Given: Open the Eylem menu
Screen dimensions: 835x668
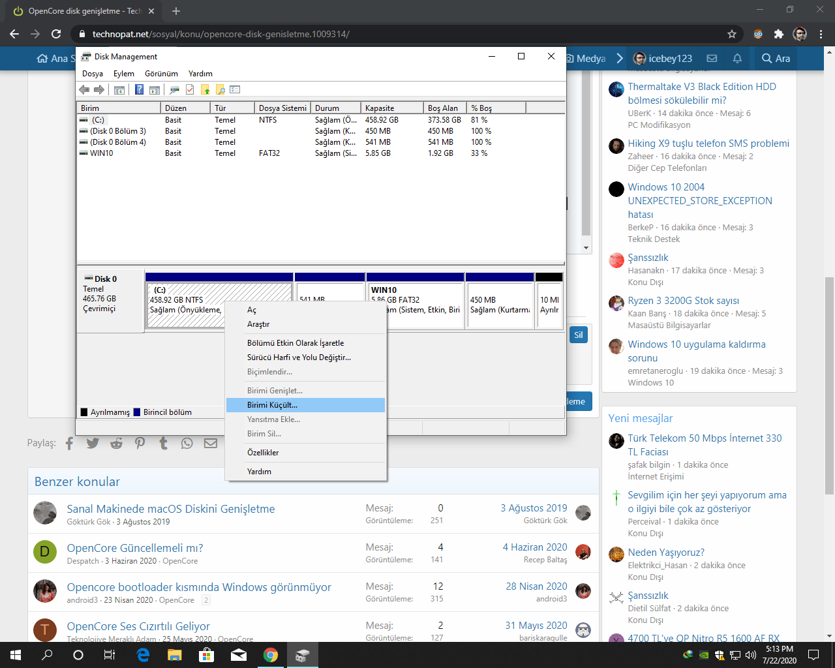Looking at the screenshot, I should (124, 74).
